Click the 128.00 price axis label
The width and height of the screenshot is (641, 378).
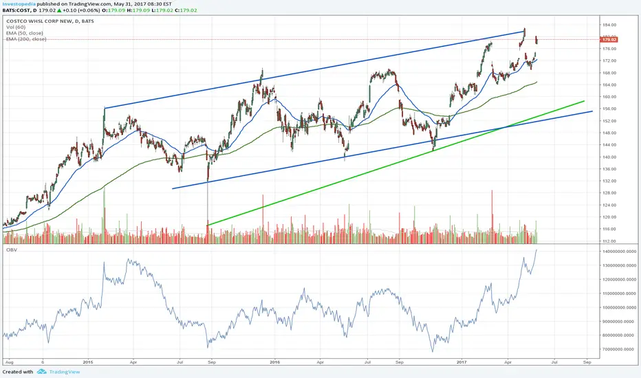tap(609, 193)
